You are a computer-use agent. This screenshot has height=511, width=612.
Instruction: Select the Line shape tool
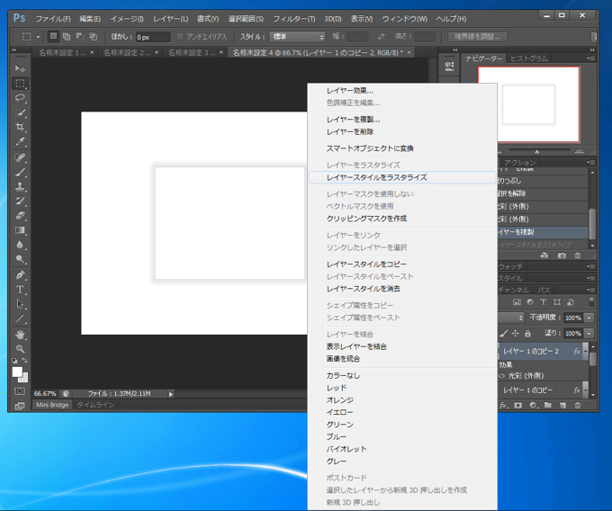click(x=20, y=318)
